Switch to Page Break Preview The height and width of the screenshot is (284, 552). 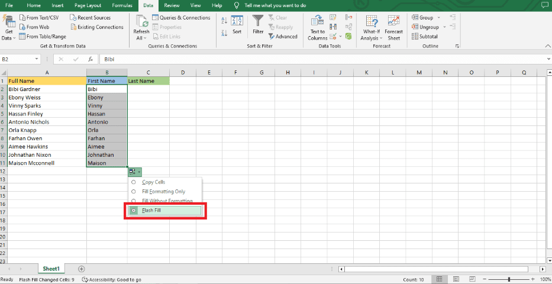[472, 279]
